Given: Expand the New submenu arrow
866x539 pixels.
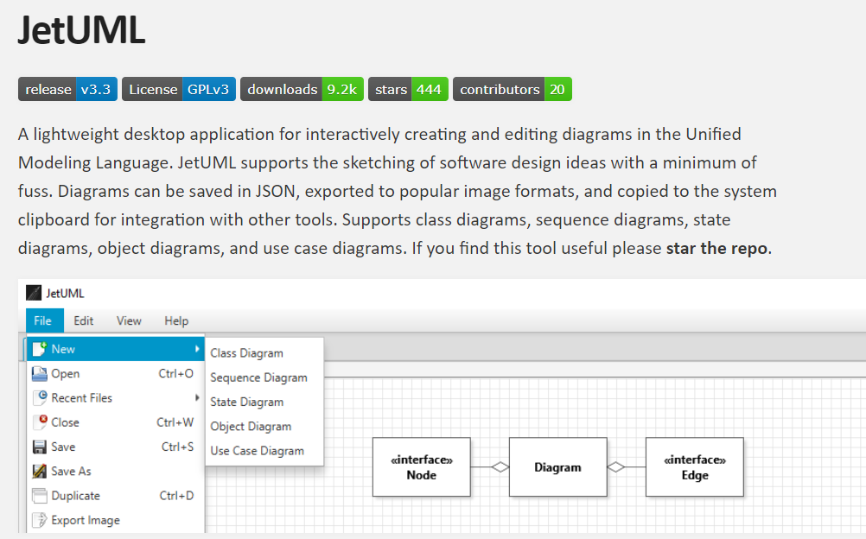Looking at the screenshot, I should click(197, 349).
